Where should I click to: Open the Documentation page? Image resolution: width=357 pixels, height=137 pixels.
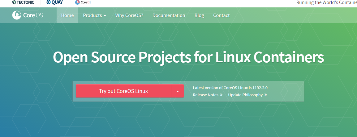[169, 15]
